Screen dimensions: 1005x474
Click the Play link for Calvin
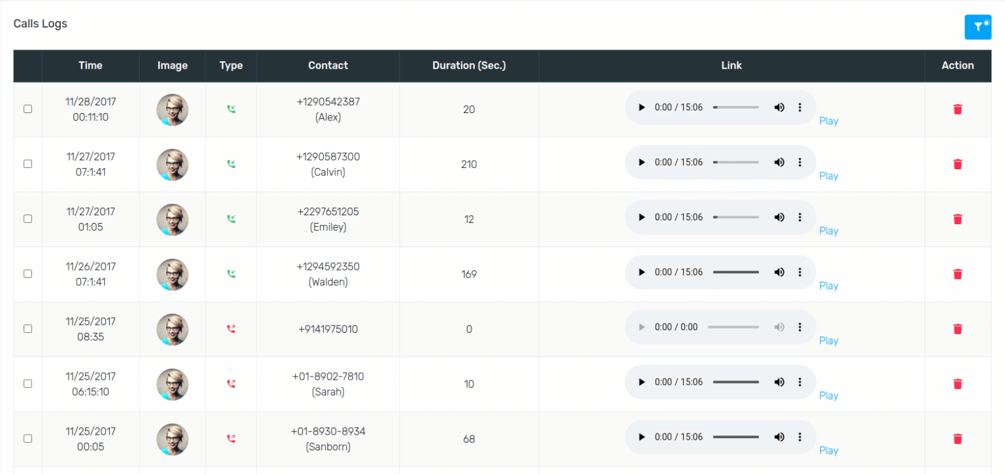[828, 175]
